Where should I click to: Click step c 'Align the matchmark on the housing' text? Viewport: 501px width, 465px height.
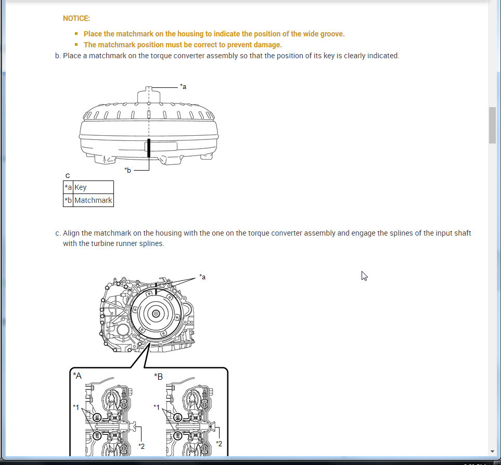[267, 233]
